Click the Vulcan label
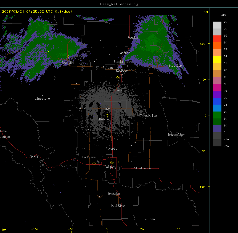The height and width of the screenshot is (233, 238). pyautogui.click(x=150, y=219)
